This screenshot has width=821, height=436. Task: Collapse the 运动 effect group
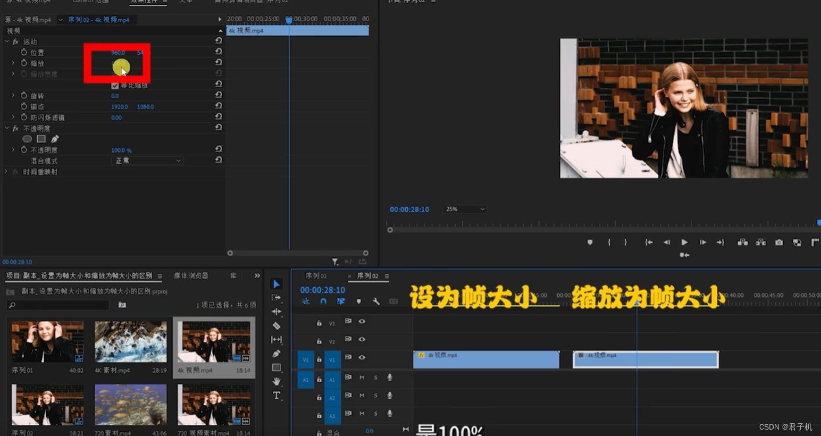click(x=7, y=41)
